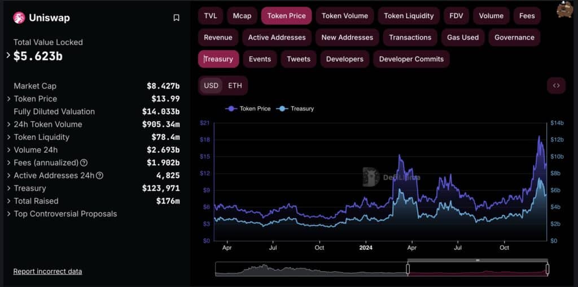This screenshot has width=578, height=287.
Task: Click the Report incorrect data link
Action: (x=47, y=272)
